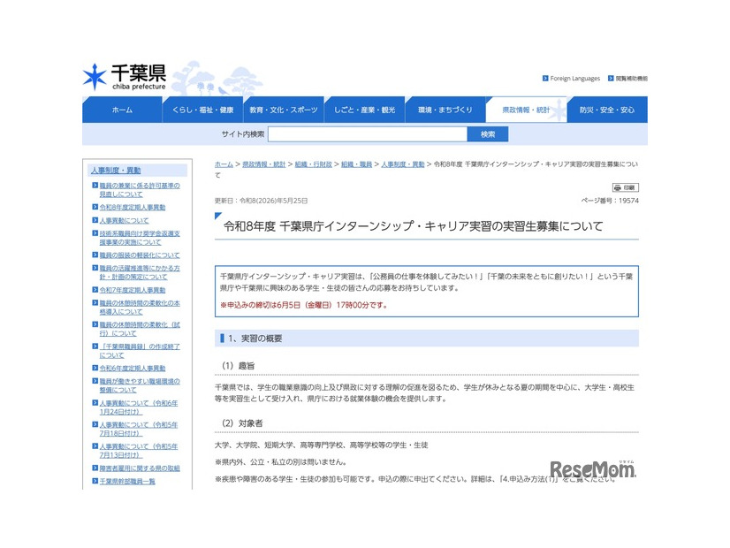This screenshot has height=548, width=730.
Task: Open sidebar link 人事異動について(令和5年7月13日付け)
Action: (x=138, y=451)
